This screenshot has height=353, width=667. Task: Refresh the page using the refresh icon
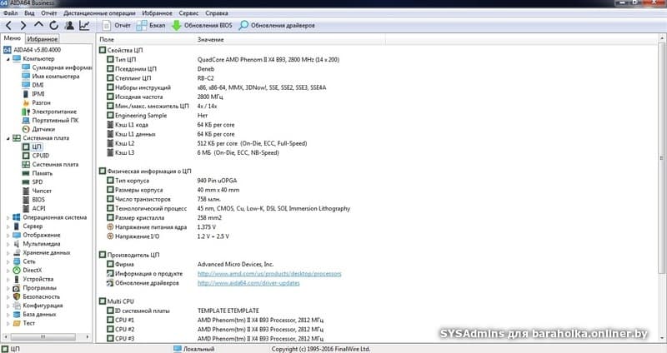(53, 26)
